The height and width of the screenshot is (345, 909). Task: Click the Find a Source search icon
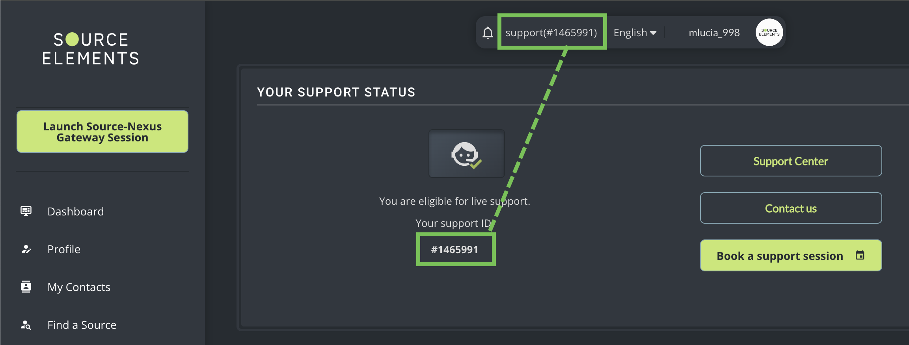point(26,325)
